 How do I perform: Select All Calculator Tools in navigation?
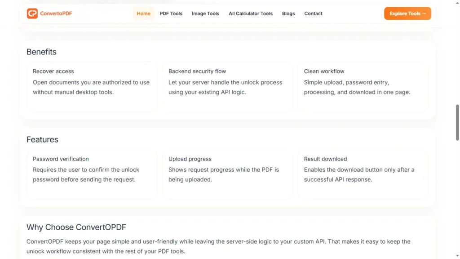pyautogui.click(x=251, y=13)
